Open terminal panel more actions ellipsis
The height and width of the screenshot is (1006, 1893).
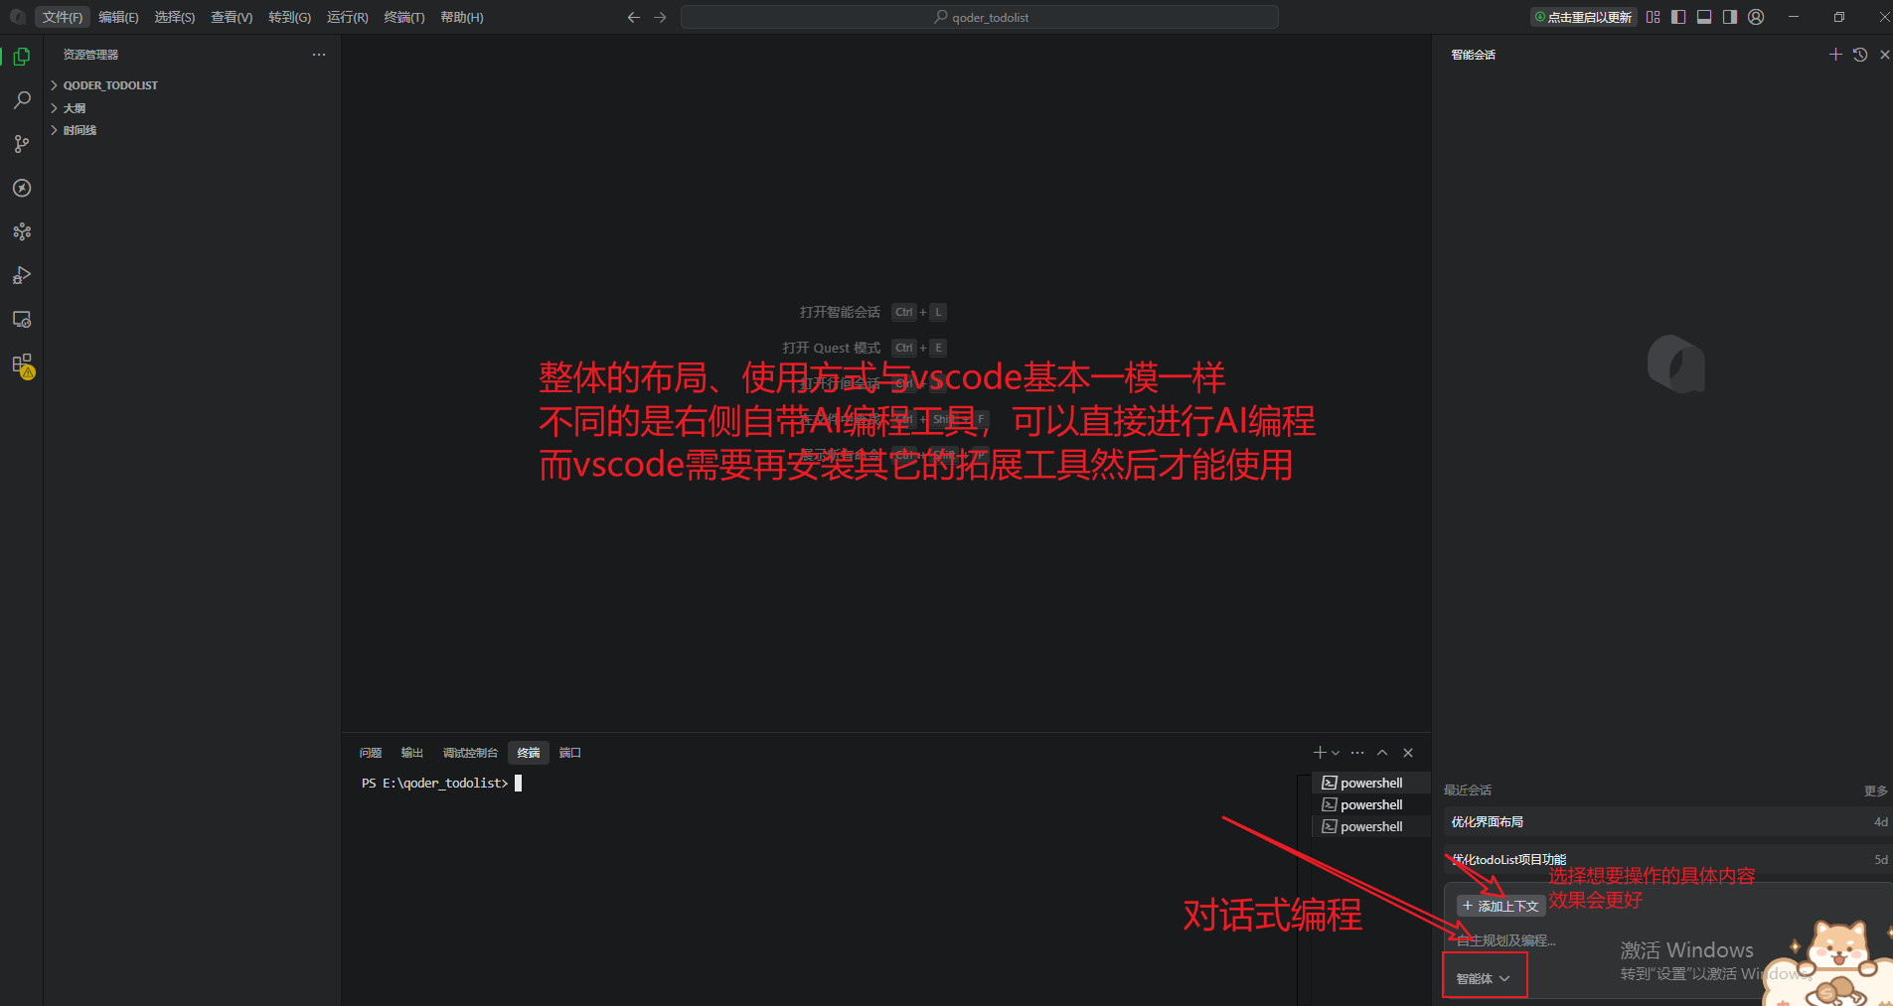click(x=1357, y=753)
